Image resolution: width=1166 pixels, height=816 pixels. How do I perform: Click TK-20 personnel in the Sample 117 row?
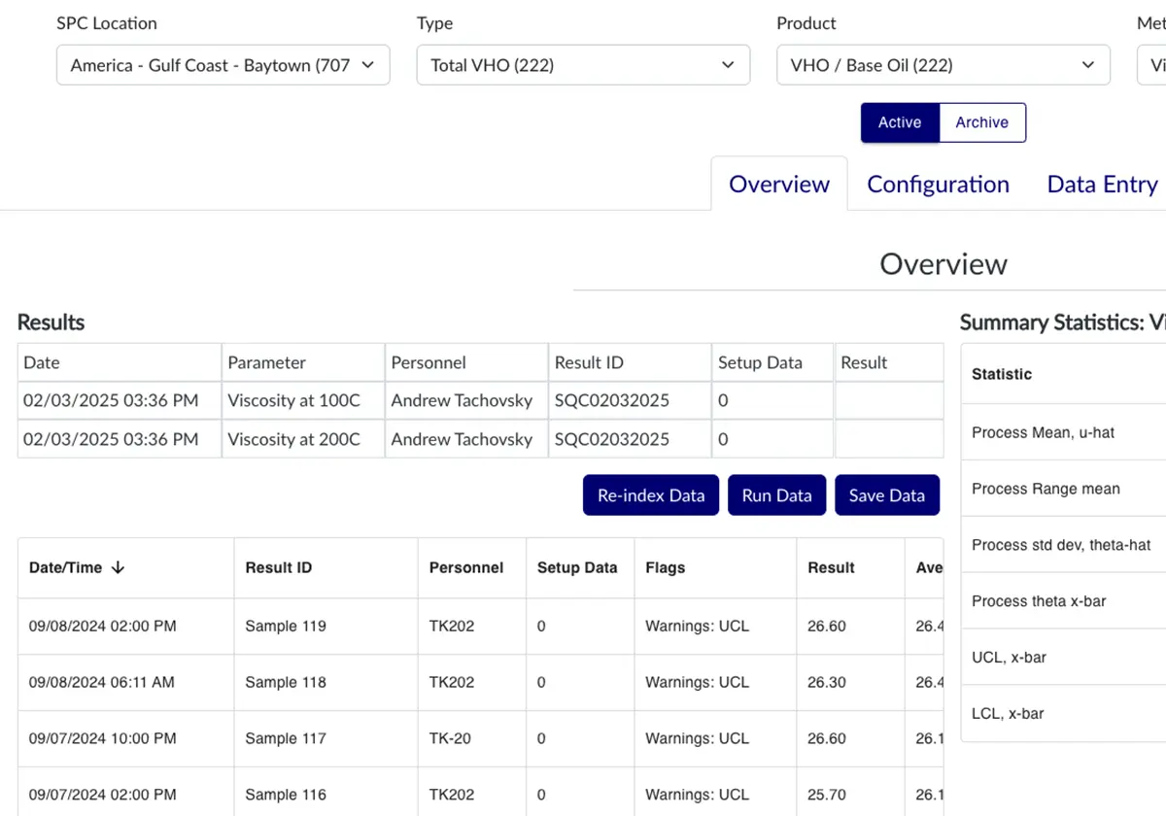pyautogui.click(x=450, y=739)
